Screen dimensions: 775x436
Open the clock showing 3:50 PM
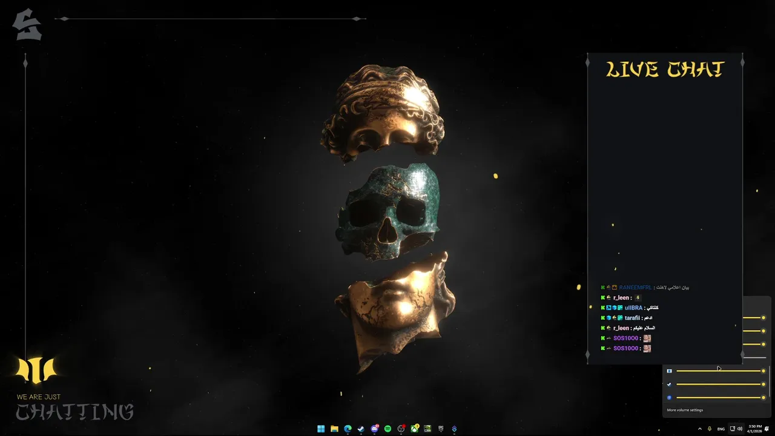click(754, 429)
